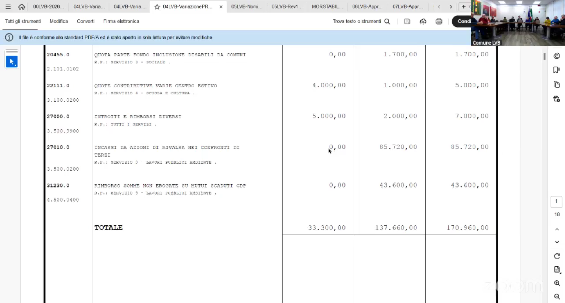Click the page number field showing 1
The width and height of the screenshot is (565, 303).
556,201
